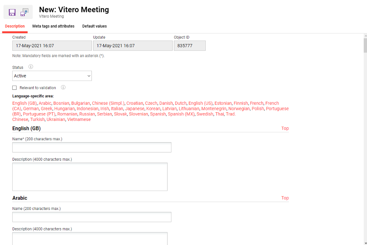Click the Top link beside Arabic heading
Screen dimensions: 367x245
click(x=285, y=198)
